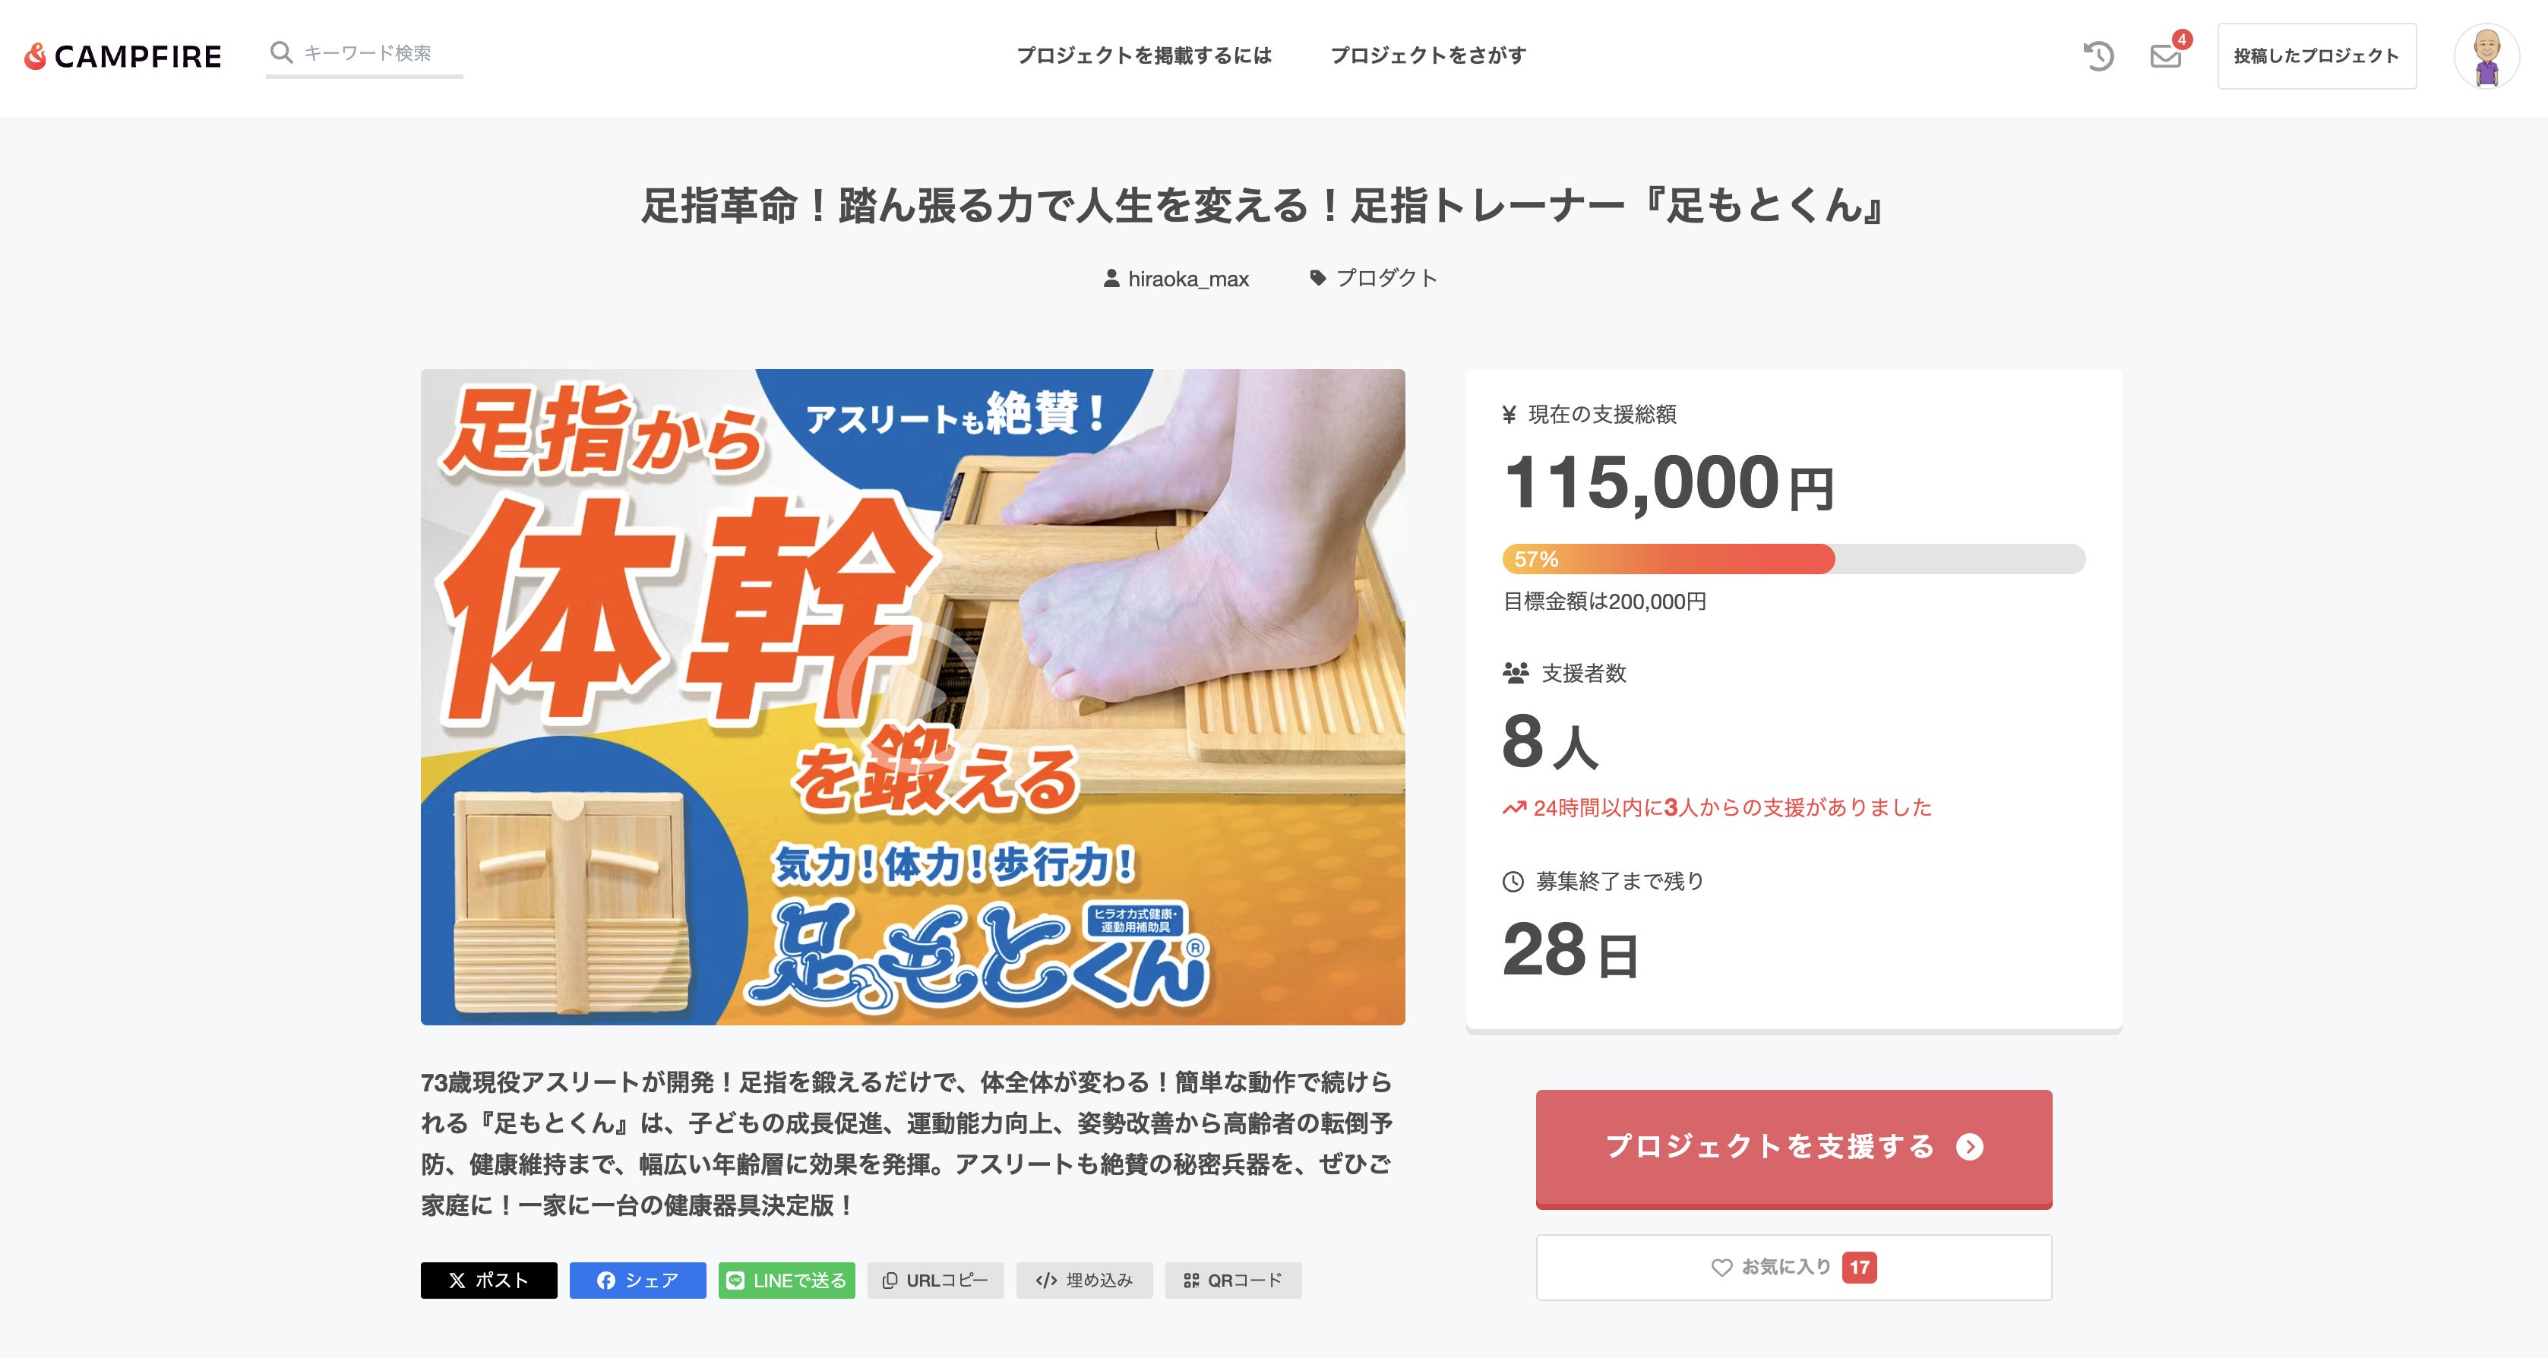The width and height of the screenshot is (2548, 1358).
Task: Open the browsing history clock icon
Action: click(x=2098, y=56)
